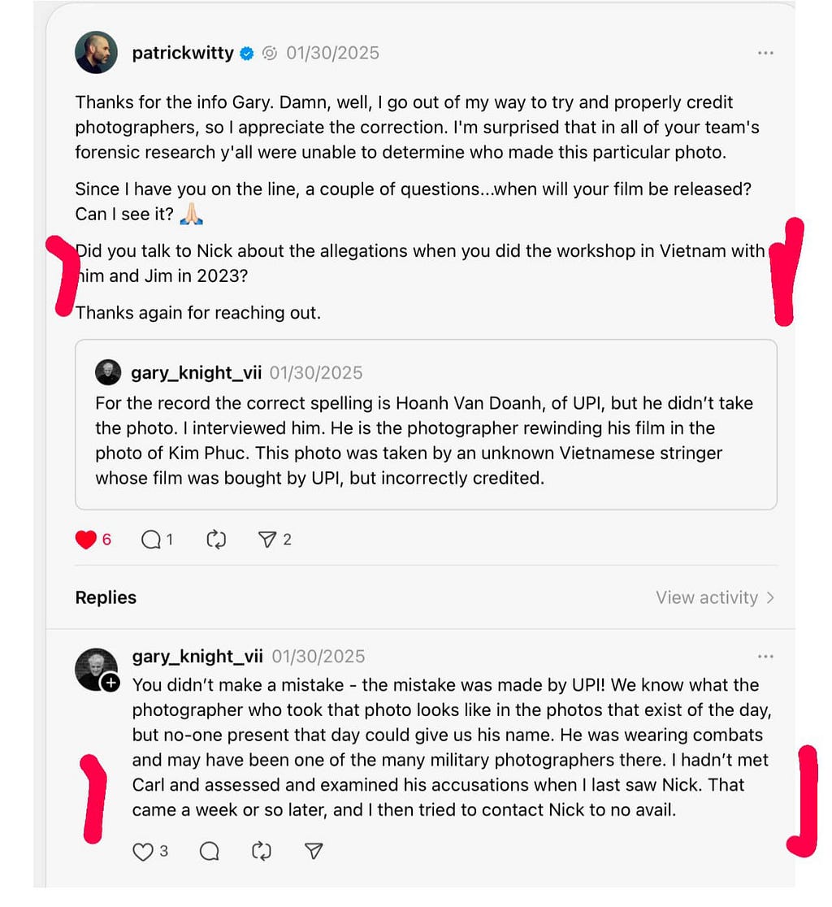Click the blue verified badge beside patrickwitty

247,53
